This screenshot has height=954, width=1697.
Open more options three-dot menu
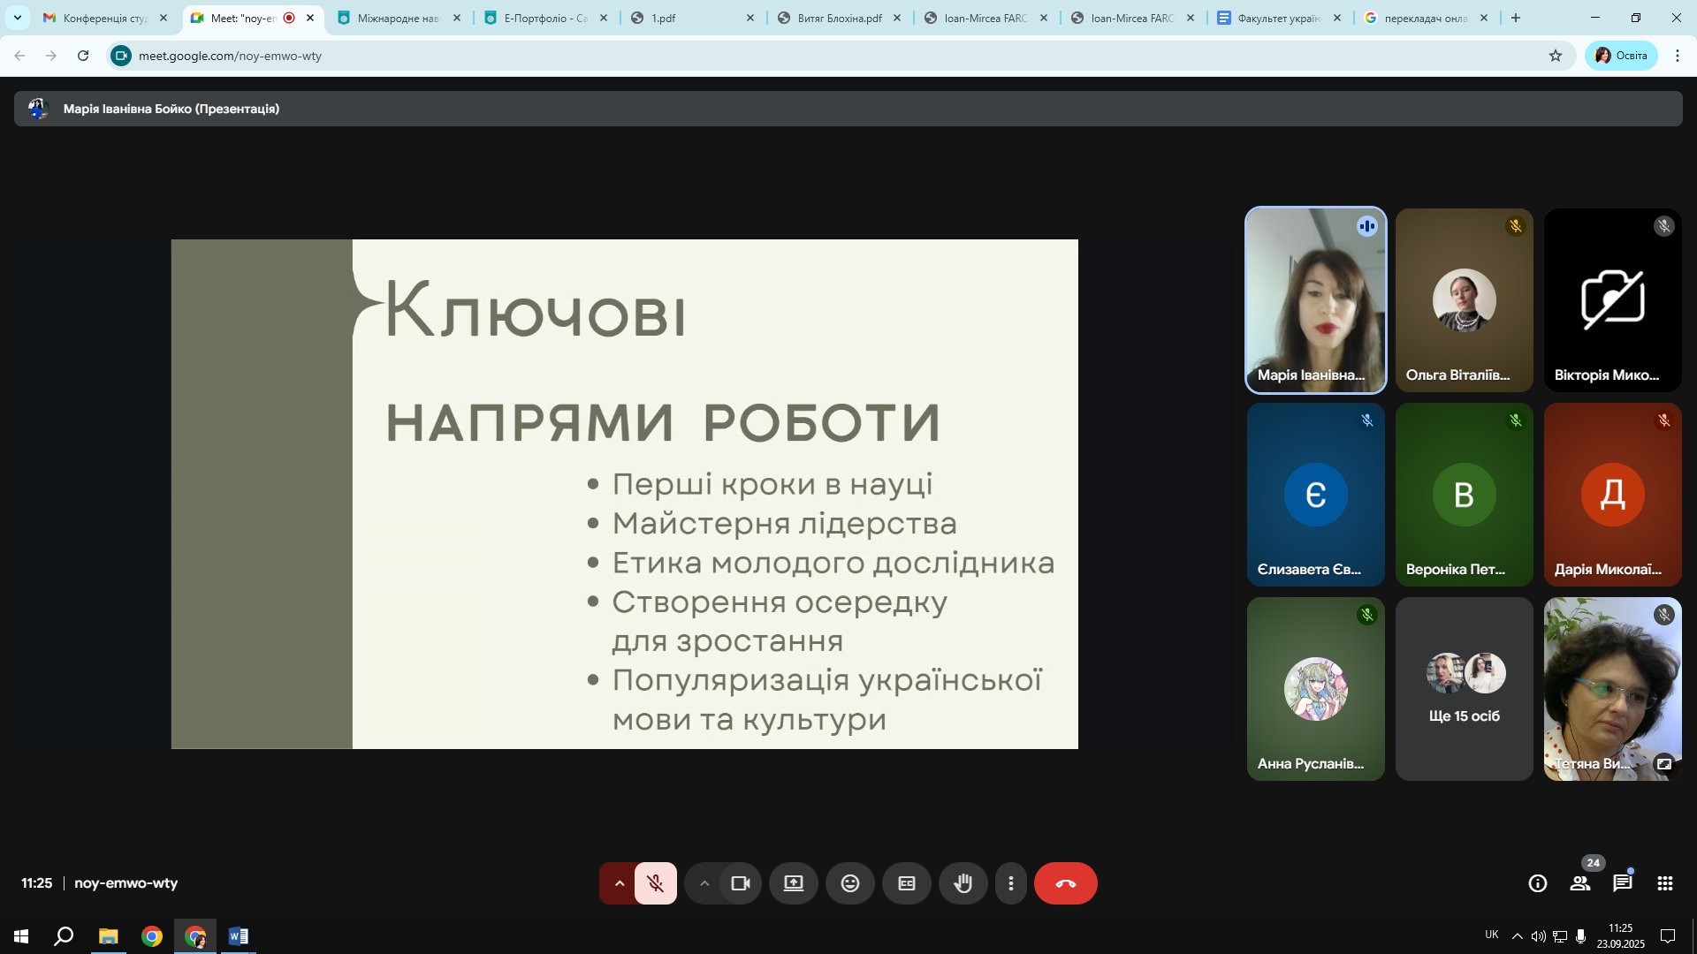(1010, 883)
